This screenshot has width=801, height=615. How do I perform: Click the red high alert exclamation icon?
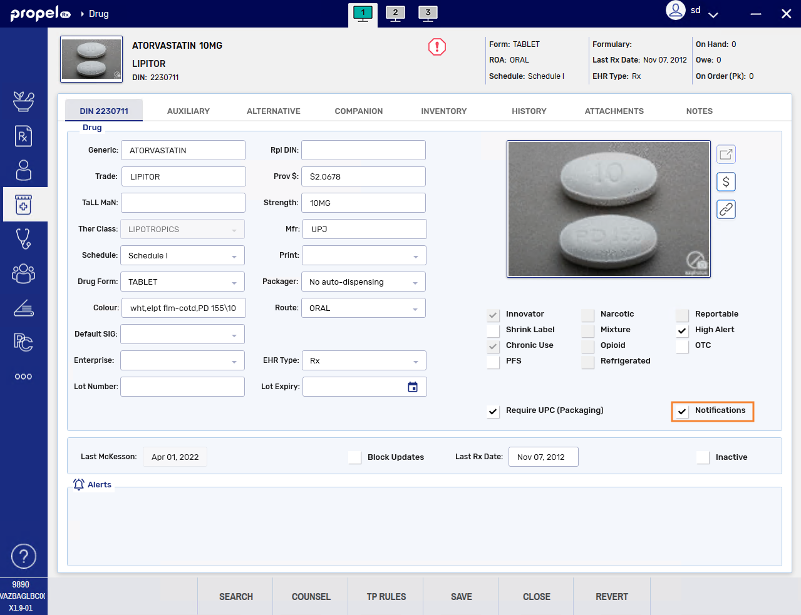tap(437, 47)
